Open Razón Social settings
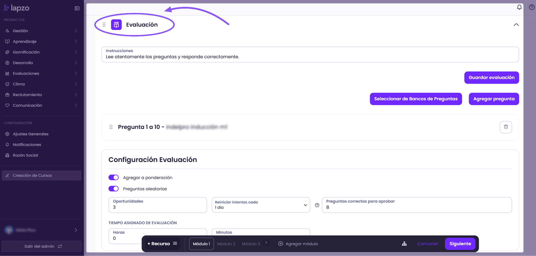536x256 pixels. [x=41, y=155]
